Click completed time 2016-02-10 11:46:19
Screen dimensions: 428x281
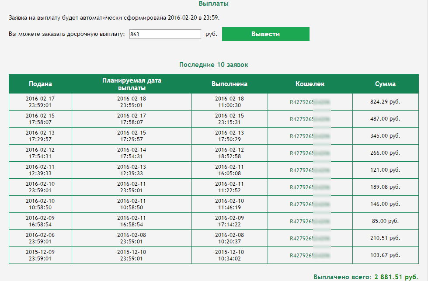[x=229, y=204]
